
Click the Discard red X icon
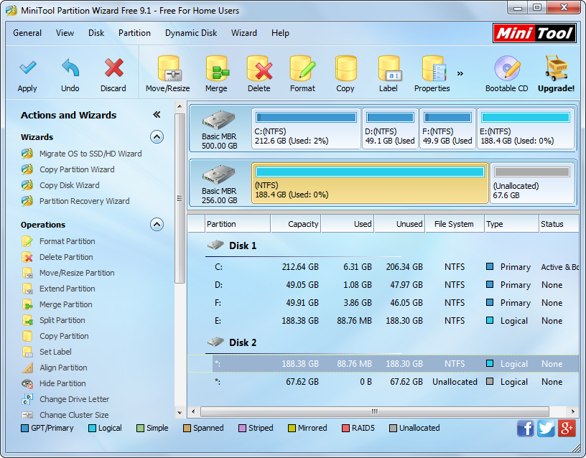113,68
